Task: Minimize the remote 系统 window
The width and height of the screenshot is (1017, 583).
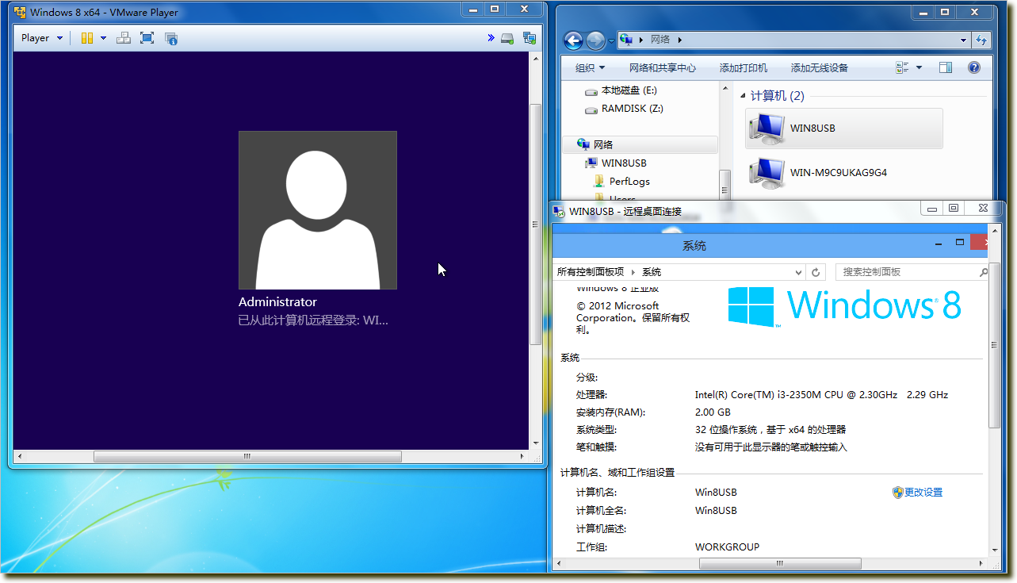Action: pos(939,243)
